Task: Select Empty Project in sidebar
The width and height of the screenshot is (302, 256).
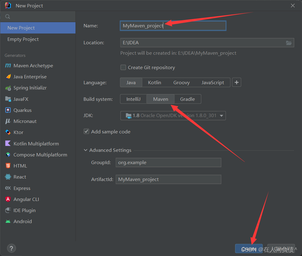Action: pos(38,39)
